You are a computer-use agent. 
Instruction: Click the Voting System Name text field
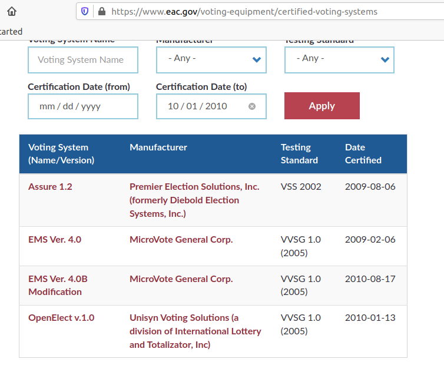pos(83,60)
